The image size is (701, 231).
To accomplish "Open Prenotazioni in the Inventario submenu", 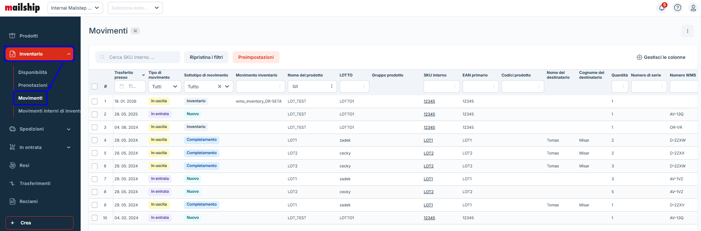I will click(x=33, y=85).
